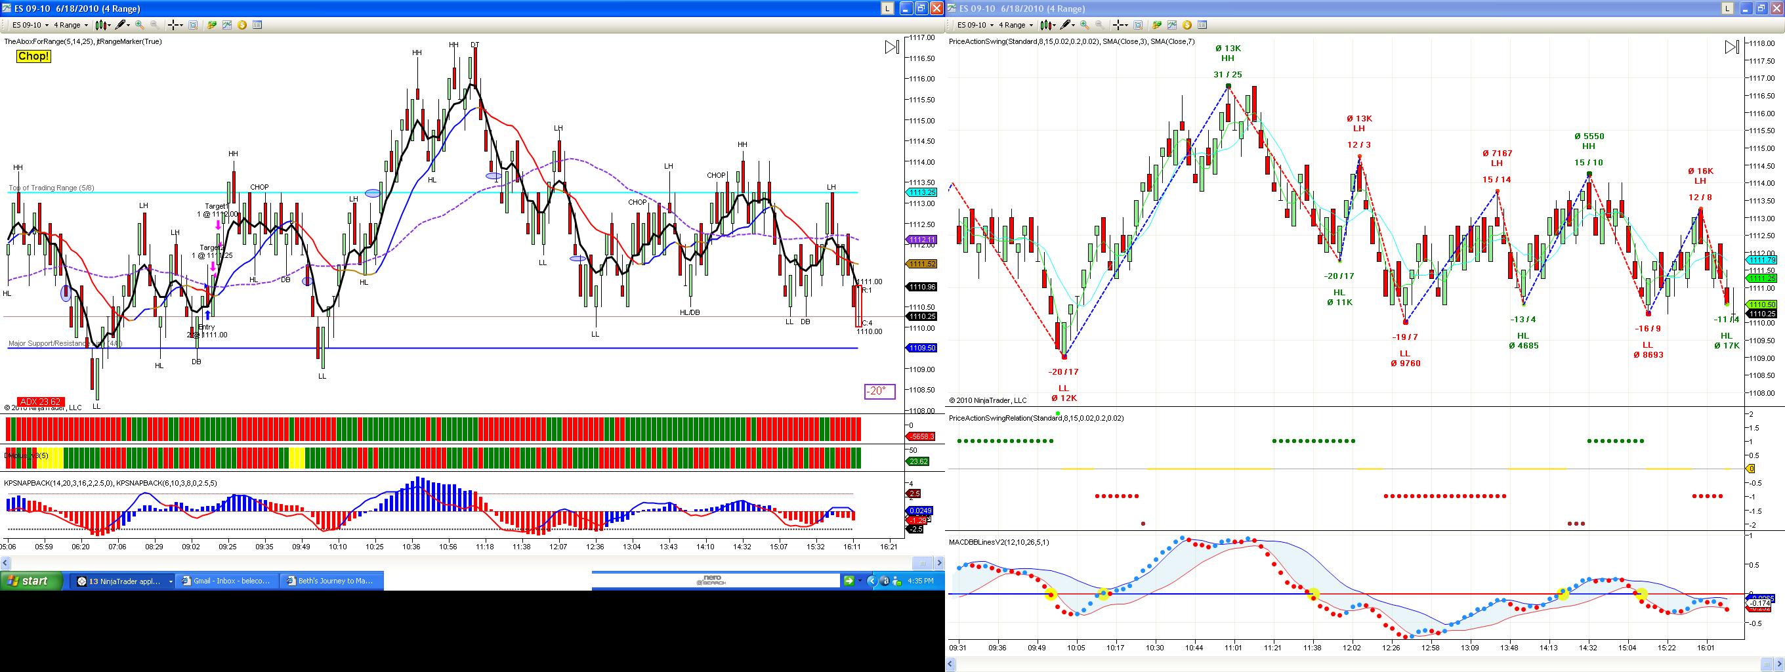Switch to Beth's Journey taskbar window
Viewport: 1785px width, 672px height.
[x=331, y=581]
